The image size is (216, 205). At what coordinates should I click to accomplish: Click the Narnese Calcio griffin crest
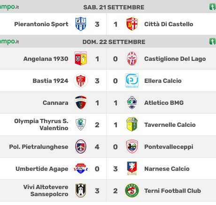132,168
